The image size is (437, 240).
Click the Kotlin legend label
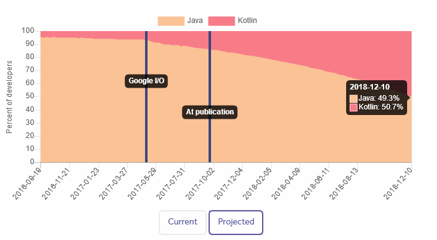point(247,21)
